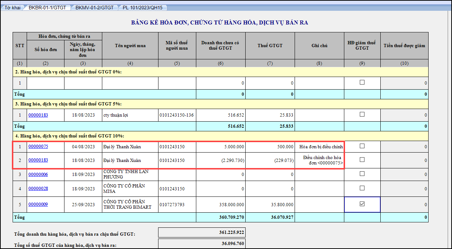The width and height of the screenshot is (452, 249).
Task: Select the BKBR-01-1/GTGT tab
Action: click(x=47, y=8)
